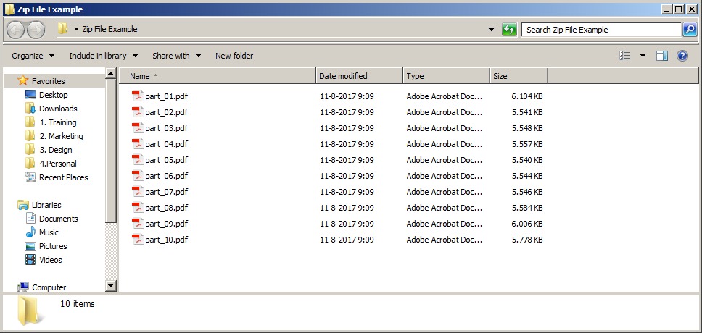Image resolution: width=702 pixels, height=333 pixels.
Task: Click the PDF icon of part_07.pdf
Action: [x=138, y=192]
